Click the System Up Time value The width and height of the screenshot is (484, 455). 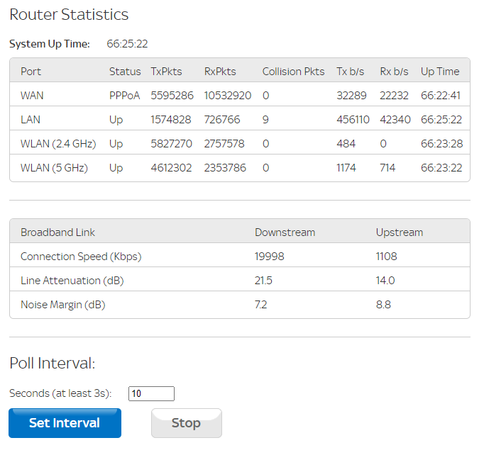127,44
